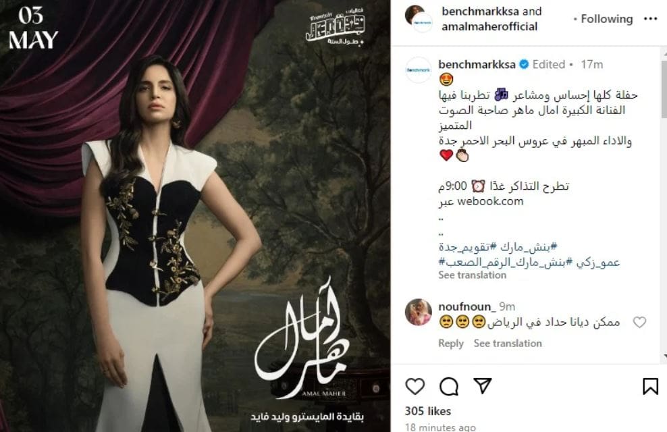Like the post with the heart icon
Image resolution: width=667 pixels, height=432 pixels.
pyautogui.click(x=415, y=386)
